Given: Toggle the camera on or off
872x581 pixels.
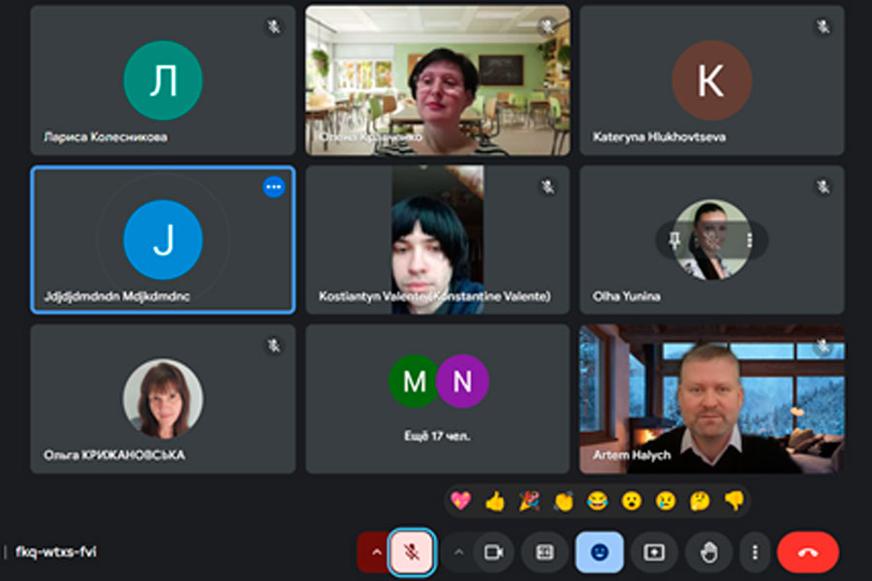Looking at the screenshot, I should click(x=493, y=552).
